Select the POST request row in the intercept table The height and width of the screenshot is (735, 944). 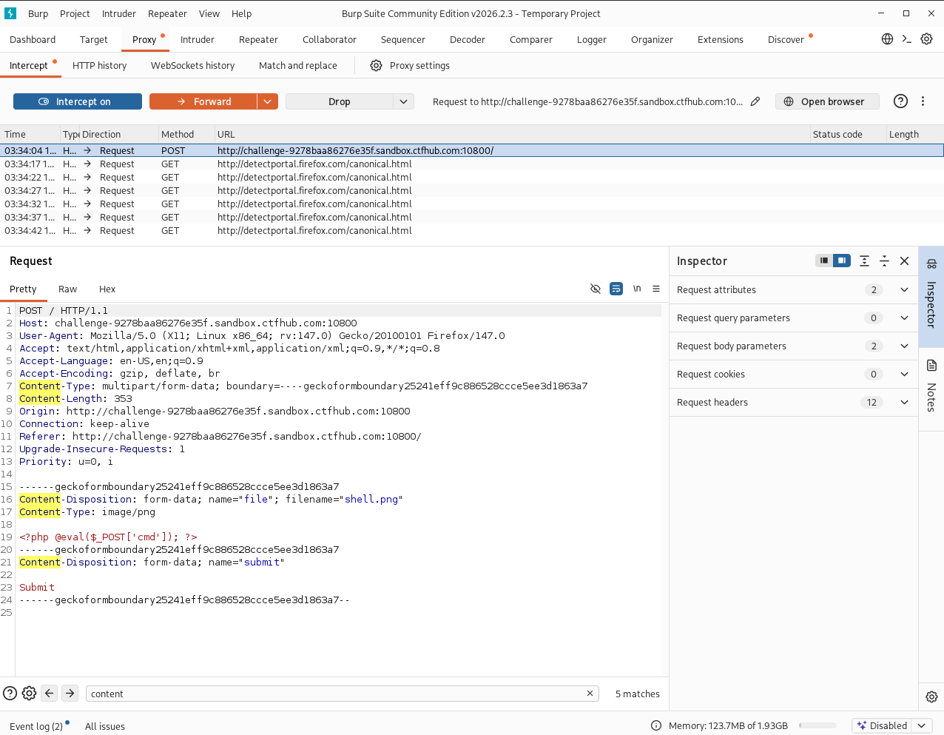(472, 150)
